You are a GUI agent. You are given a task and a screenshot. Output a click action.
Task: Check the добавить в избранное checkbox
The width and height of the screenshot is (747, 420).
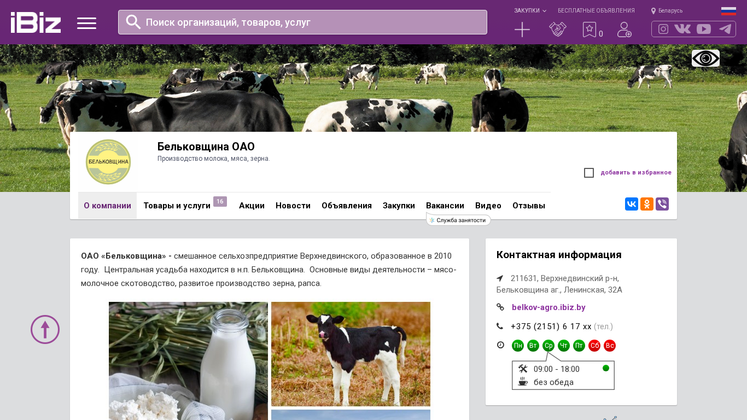point(589,173)
